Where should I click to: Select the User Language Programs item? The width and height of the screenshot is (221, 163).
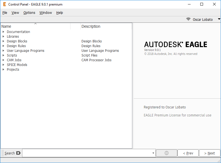tap(25, 51)
